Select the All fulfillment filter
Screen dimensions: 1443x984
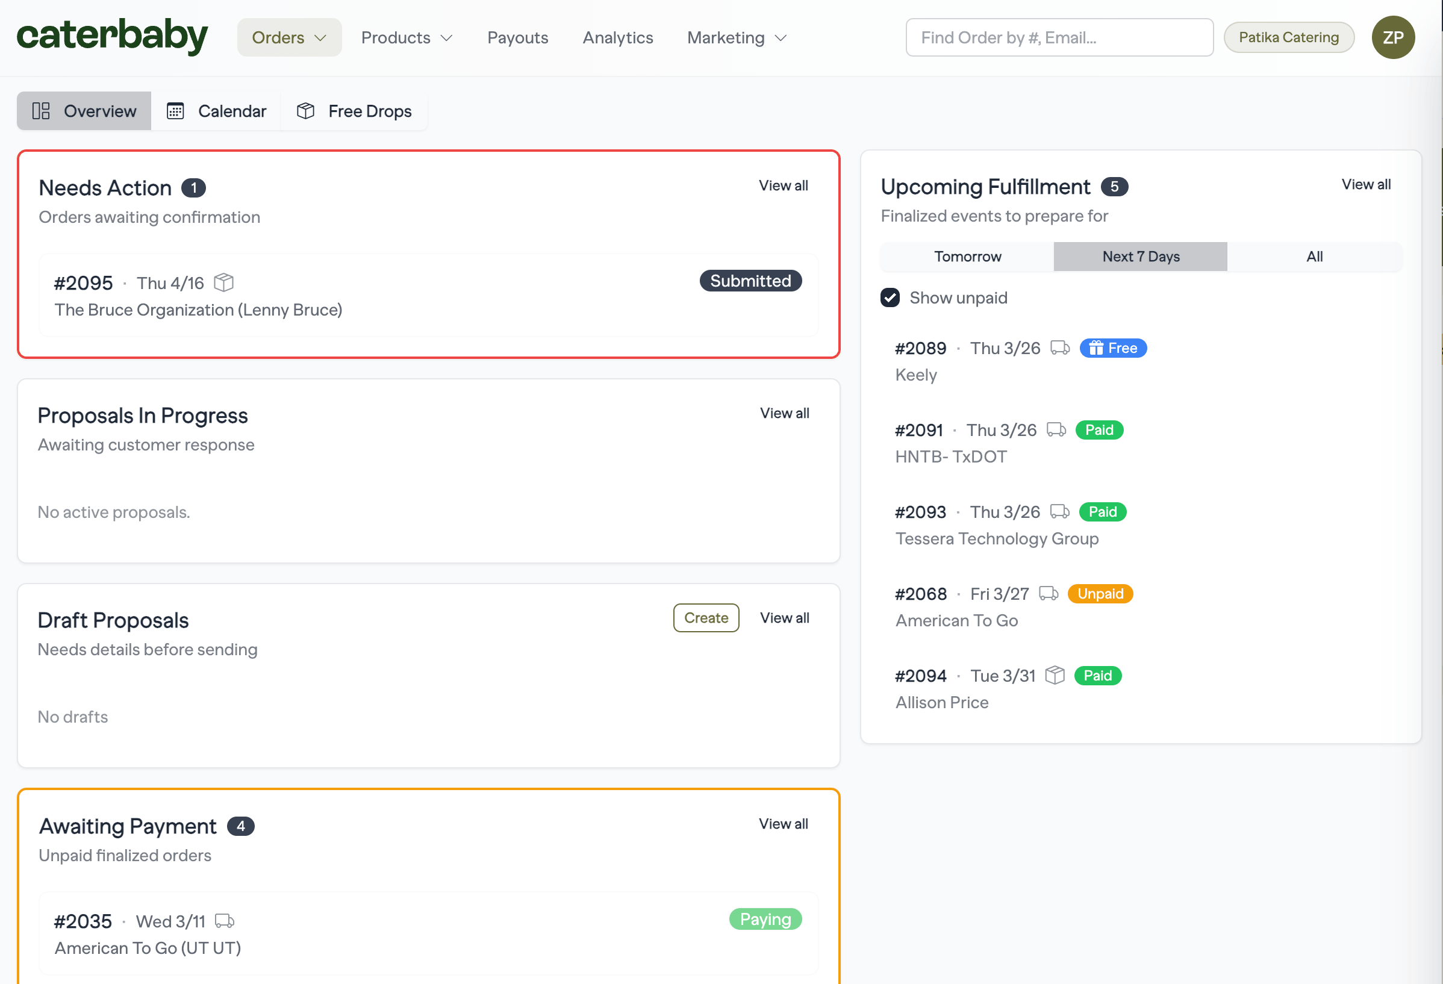[1315, 257]
